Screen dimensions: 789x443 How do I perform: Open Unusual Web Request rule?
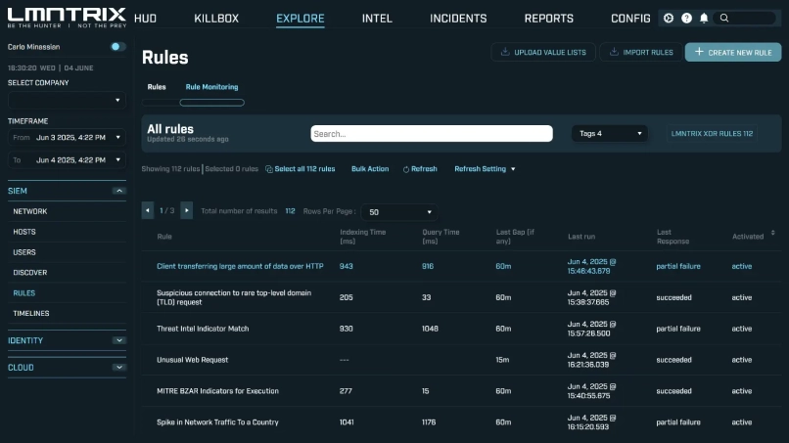192,360
